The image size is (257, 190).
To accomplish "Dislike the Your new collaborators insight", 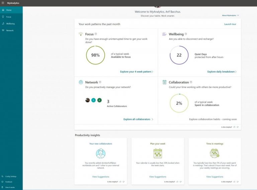I will (x=124, y=182).
